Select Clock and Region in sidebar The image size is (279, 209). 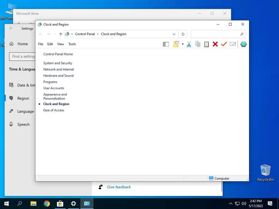coord(56,104)
